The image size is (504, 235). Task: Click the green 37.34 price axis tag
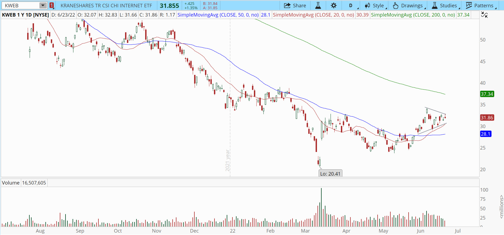click(x=487, y=94)
